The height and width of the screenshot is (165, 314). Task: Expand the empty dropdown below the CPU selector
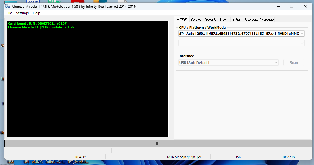241,43
